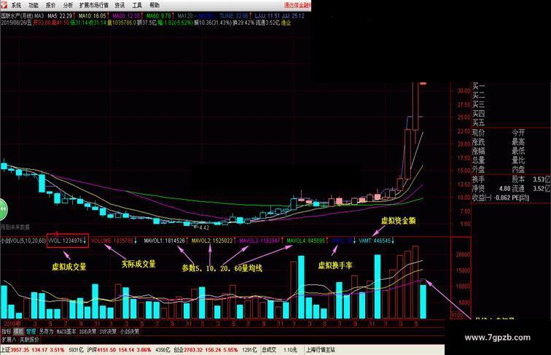Click the 扩展∧ tab
This screenshot has width=551, height=355.
tap(9, 340)
